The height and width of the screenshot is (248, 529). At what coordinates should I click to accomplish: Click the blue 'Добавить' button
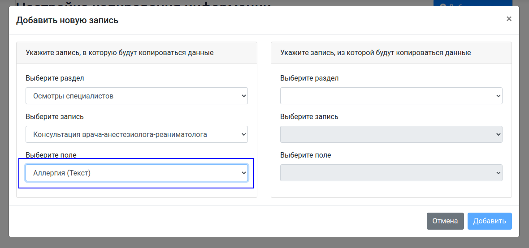click(489, 221)
